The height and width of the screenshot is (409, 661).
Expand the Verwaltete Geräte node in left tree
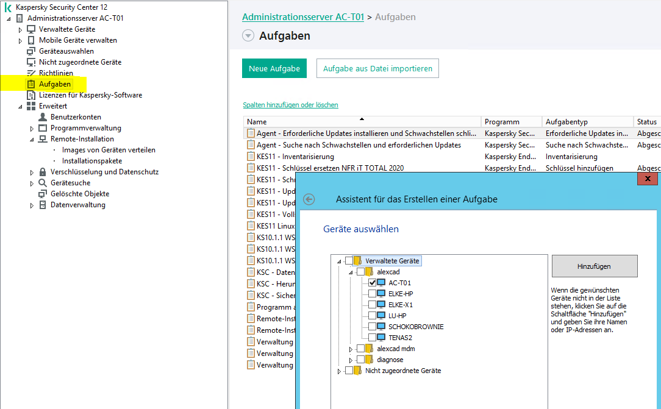(20, 29)
